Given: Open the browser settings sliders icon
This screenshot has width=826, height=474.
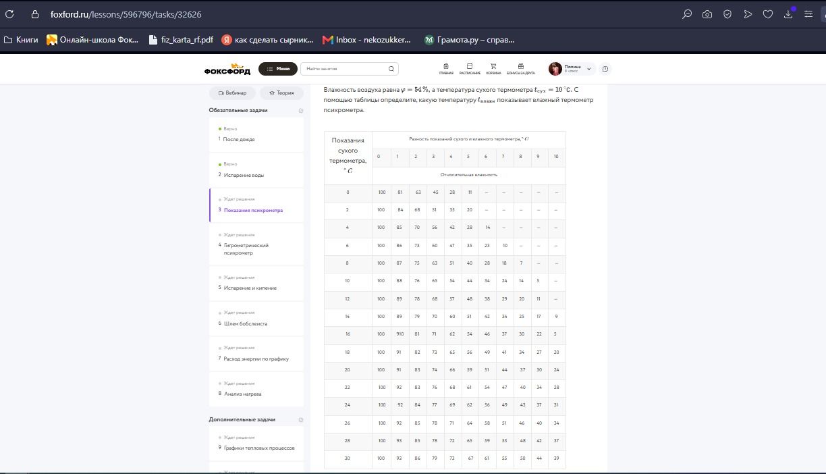Looking at the screenshot, I should (x=808, y=14).
